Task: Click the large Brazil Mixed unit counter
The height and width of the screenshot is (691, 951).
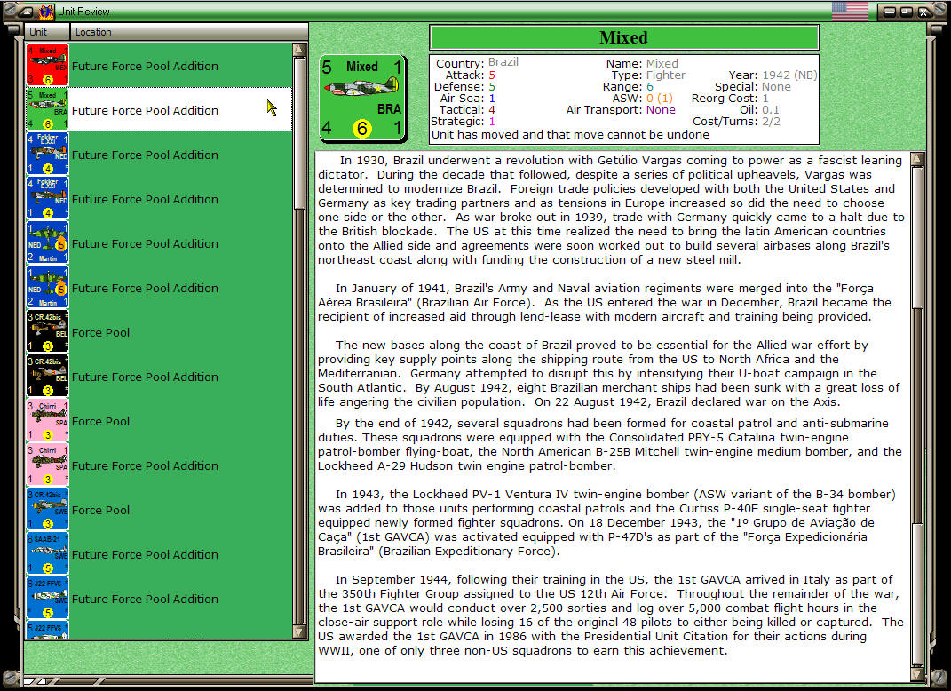Action: (362, 99)
